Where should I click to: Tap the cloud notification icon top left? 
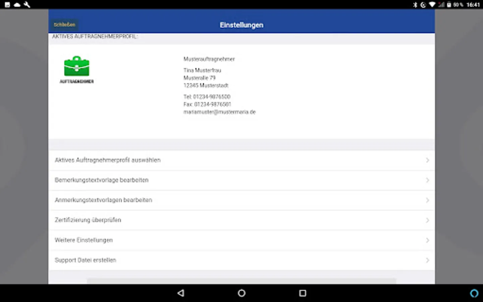click(17, 5)
